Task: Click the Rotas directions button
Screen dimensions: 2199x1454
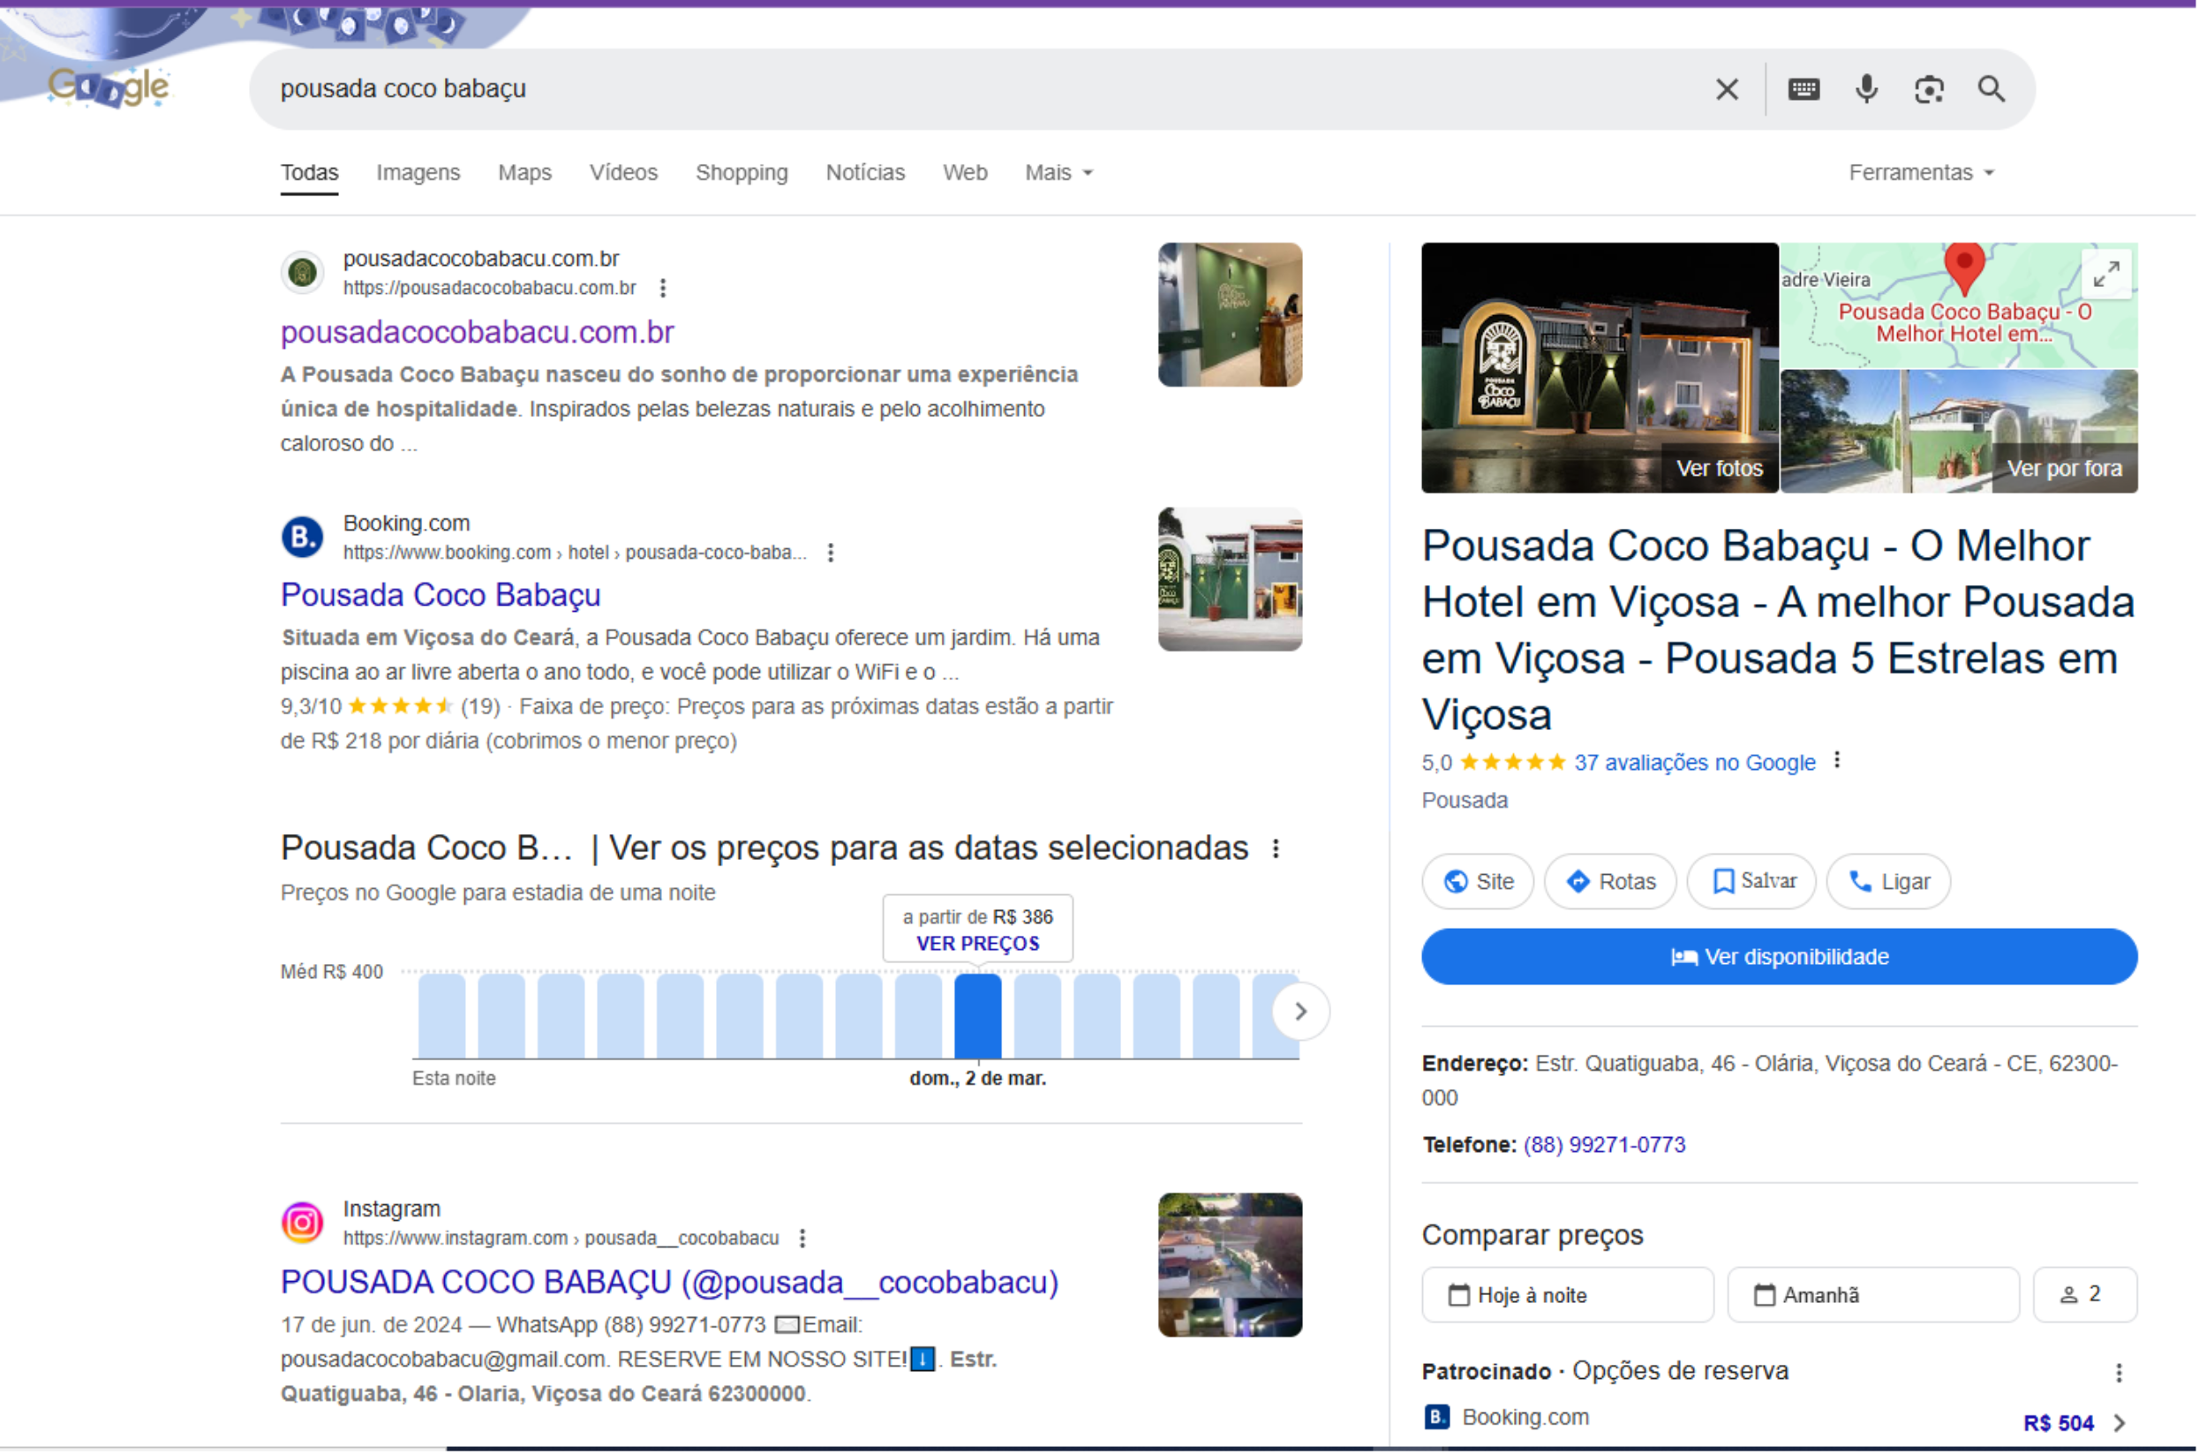Action: (x=1610, y=882)
